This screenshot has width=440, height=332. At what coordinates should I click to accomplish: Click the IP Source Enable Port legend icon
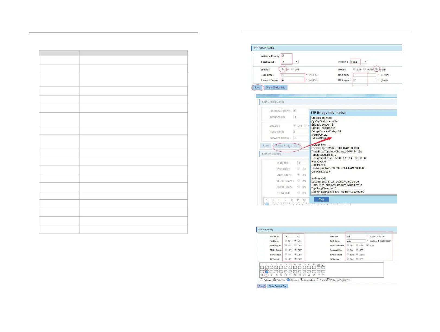(328, 280)
